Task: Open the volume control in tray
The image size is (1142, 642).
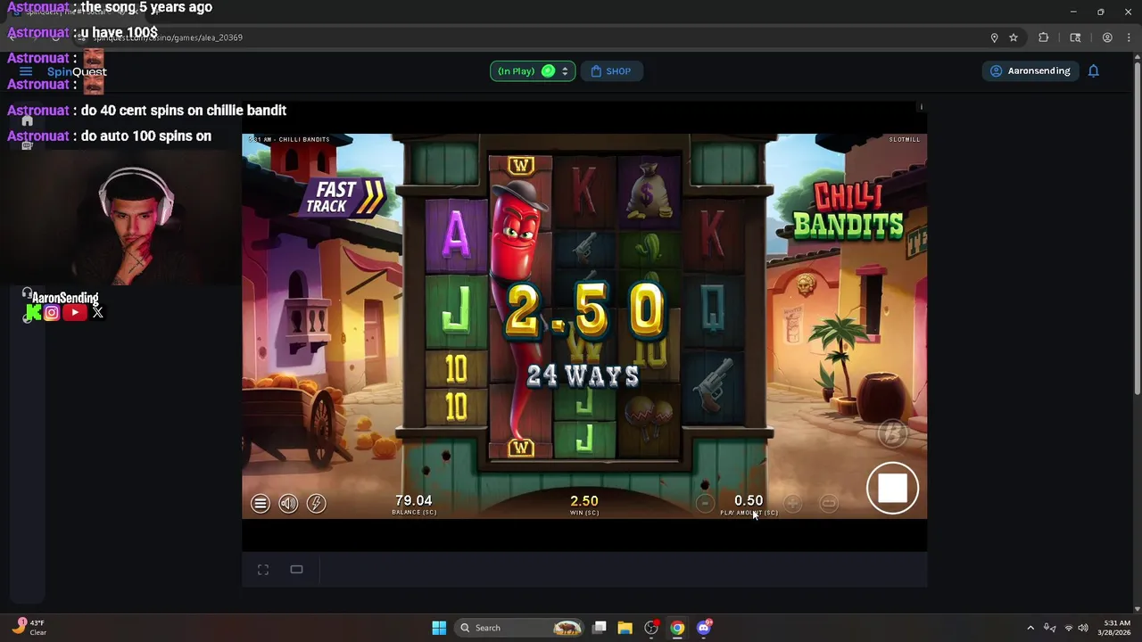Action: click(x=1083, y=628)
